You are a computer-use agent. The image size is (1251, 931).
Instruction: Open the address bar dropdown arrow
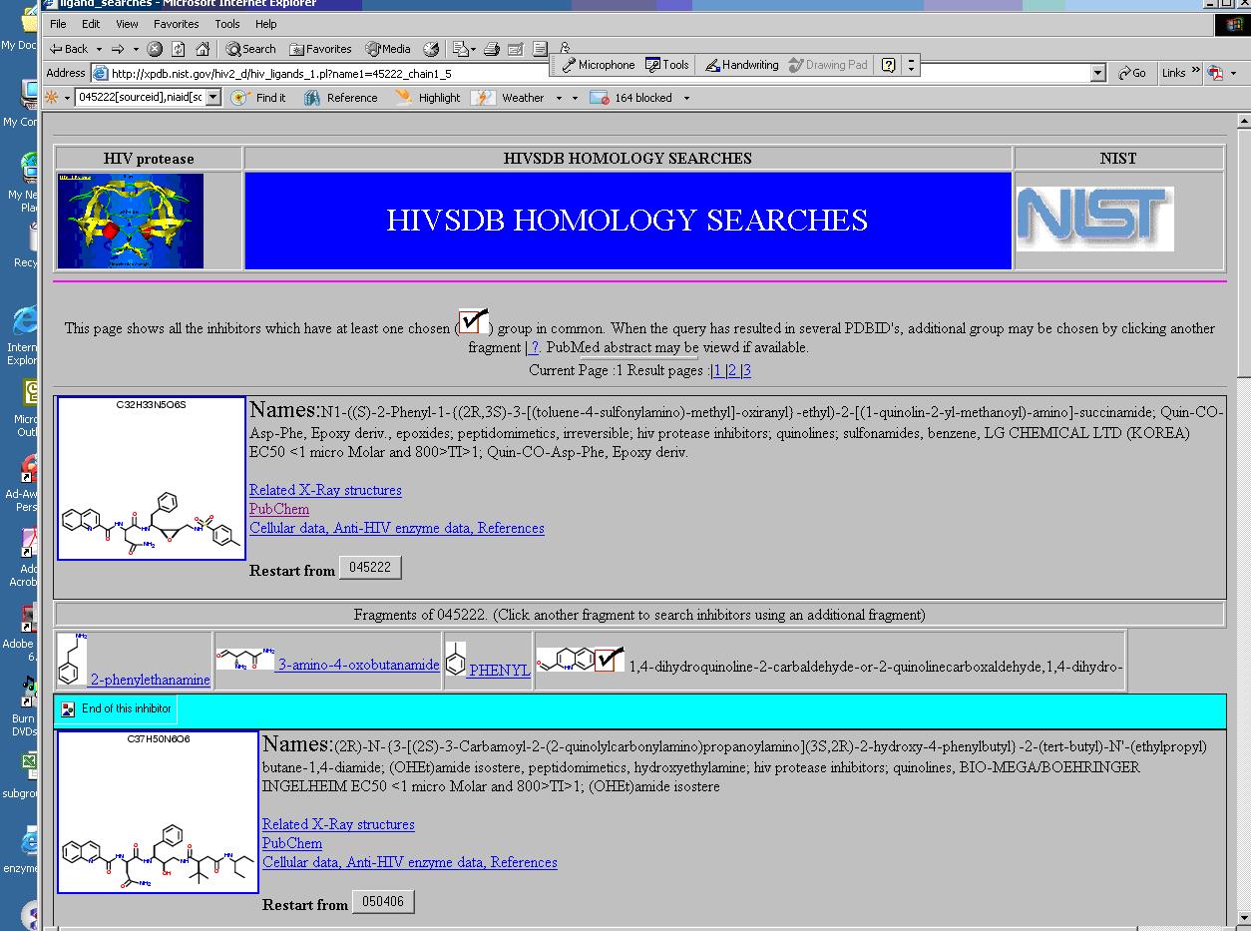[1098, 73]
